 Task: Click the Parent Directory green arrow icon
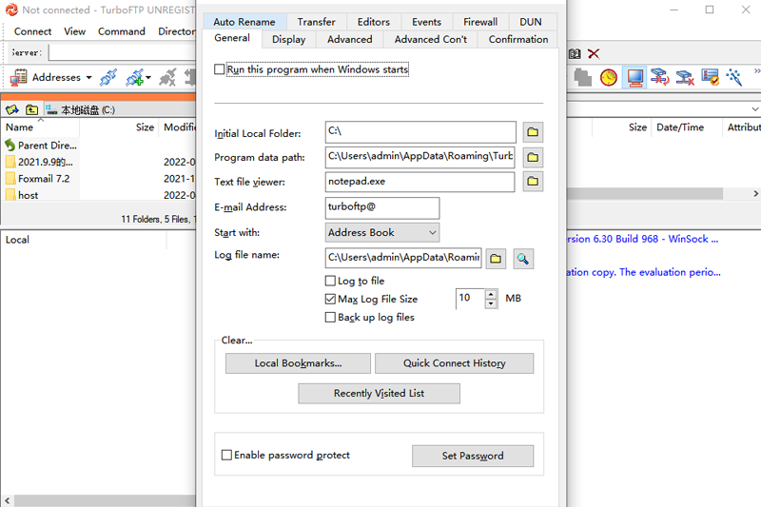10,146
